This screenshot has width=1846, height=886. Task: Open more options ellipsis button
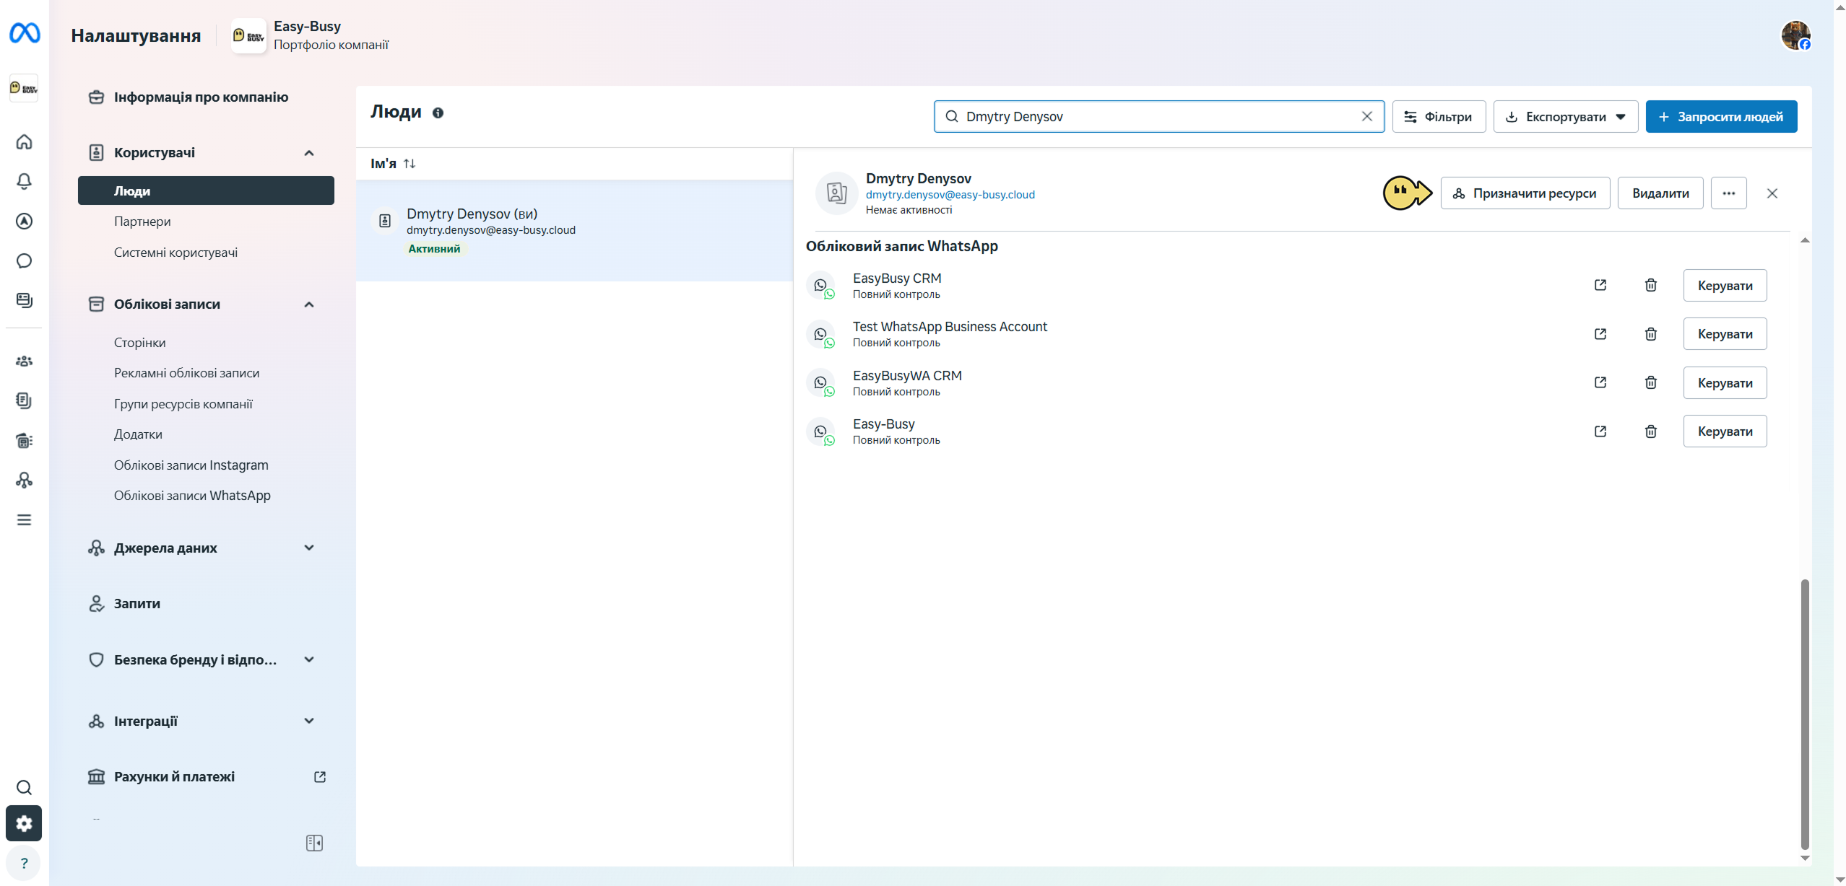1729,193
